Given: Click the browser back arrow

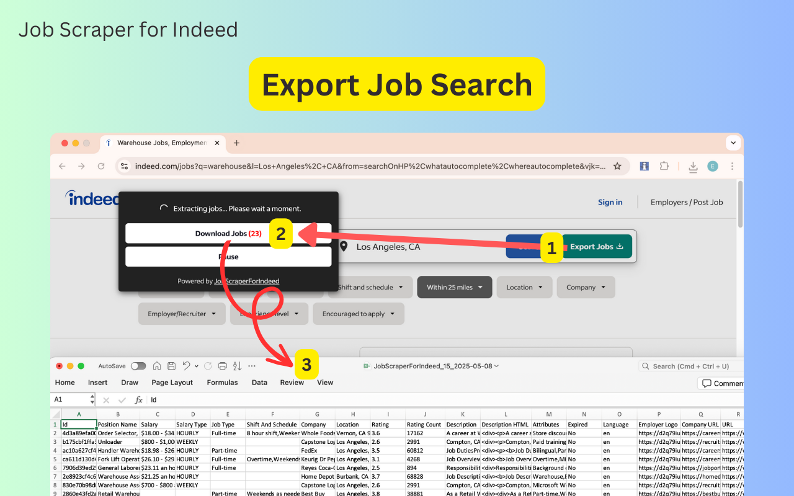Looking at the screenshot, I should (x=62, y=166).
